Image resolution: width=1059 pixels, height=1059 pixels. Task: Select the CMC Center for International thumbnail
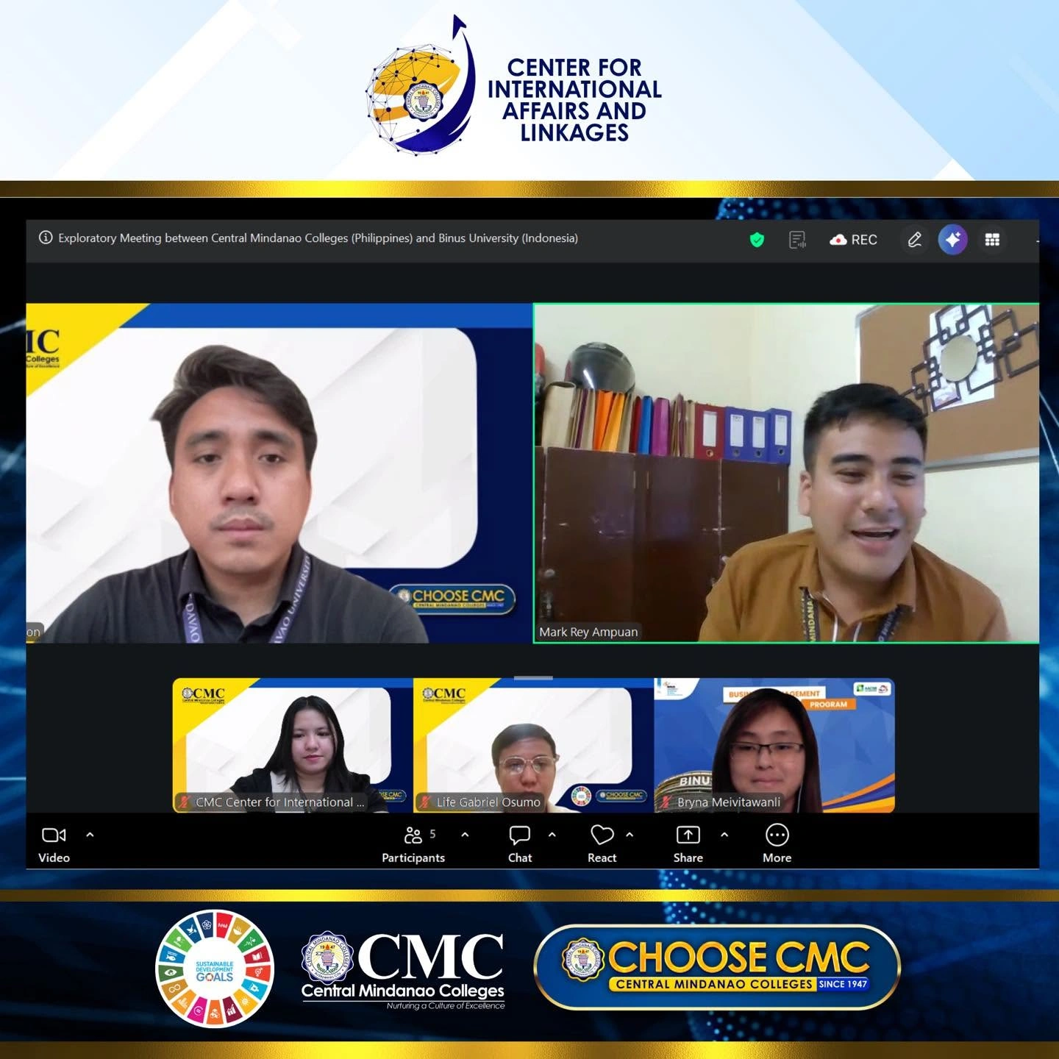pos(293,745)
